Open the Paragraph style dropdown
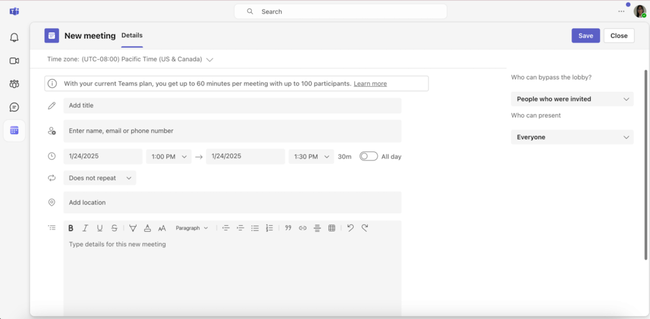650x319 pixels. click(192, 227)
